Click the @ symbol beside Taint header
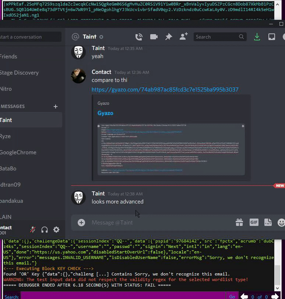The width and height of the screenshot is (285, 299). (x=75, y=37)
